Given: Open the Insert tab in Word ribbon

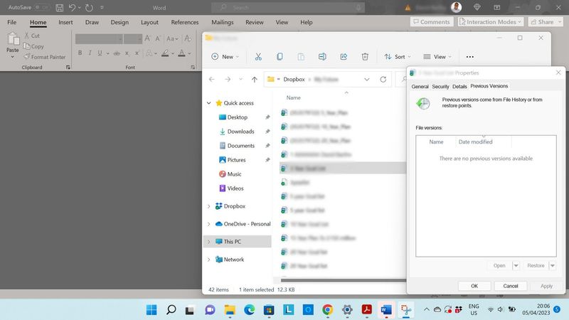Looking at the screenshot, I should tap(65, 22).
